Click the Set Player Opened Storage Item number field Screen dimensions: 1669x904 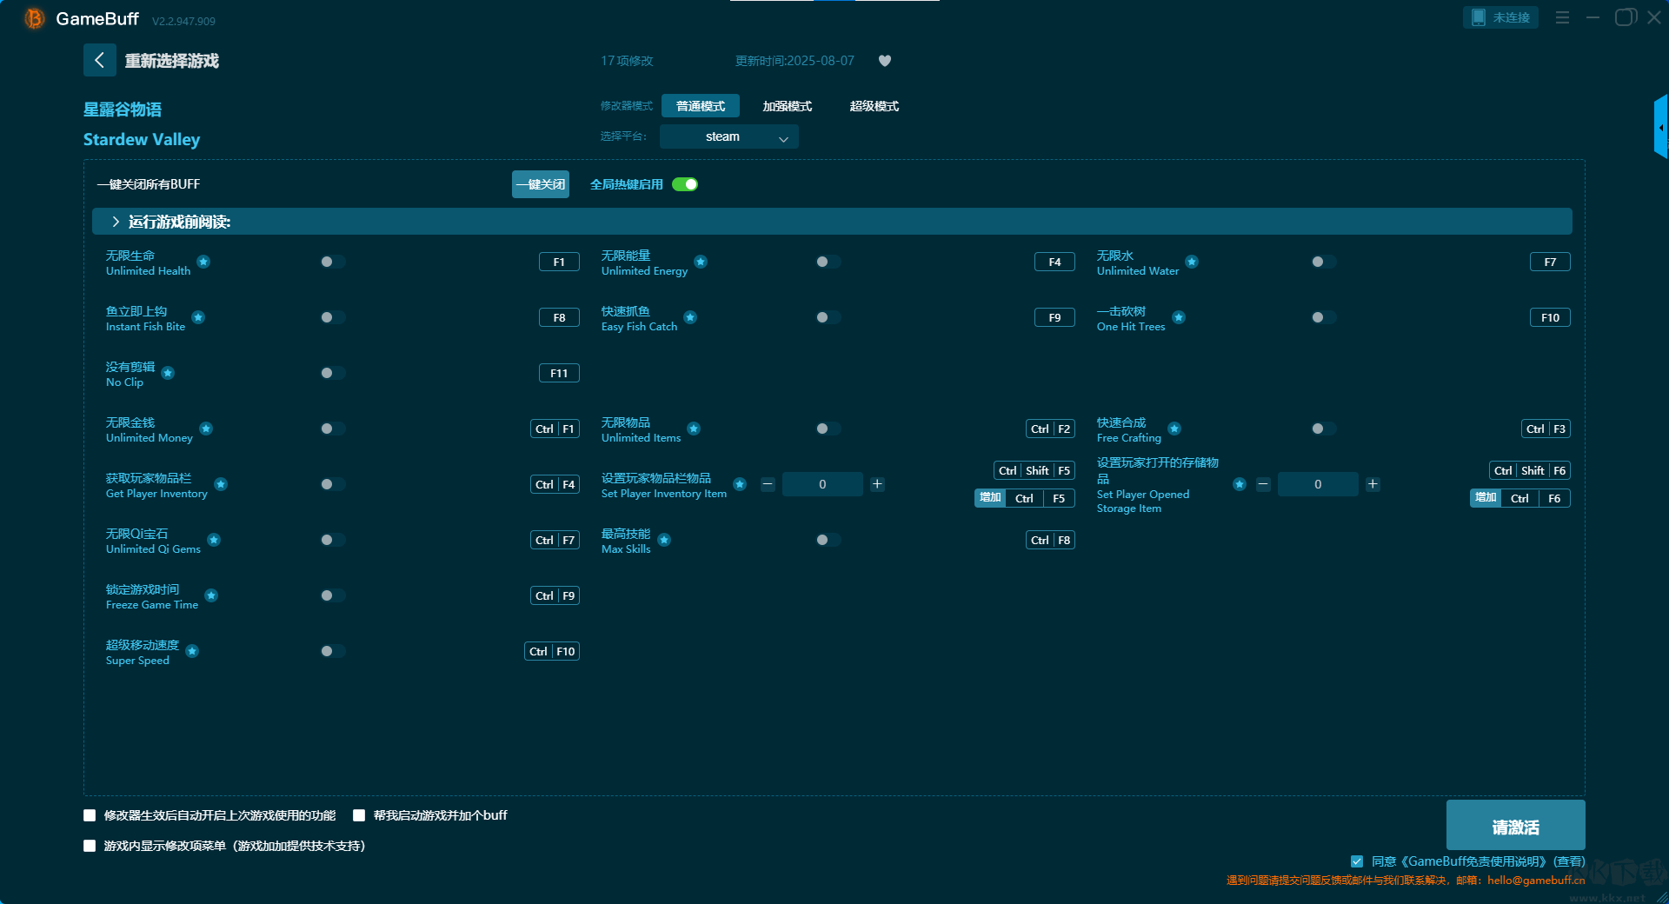(x=1318, y=484)
